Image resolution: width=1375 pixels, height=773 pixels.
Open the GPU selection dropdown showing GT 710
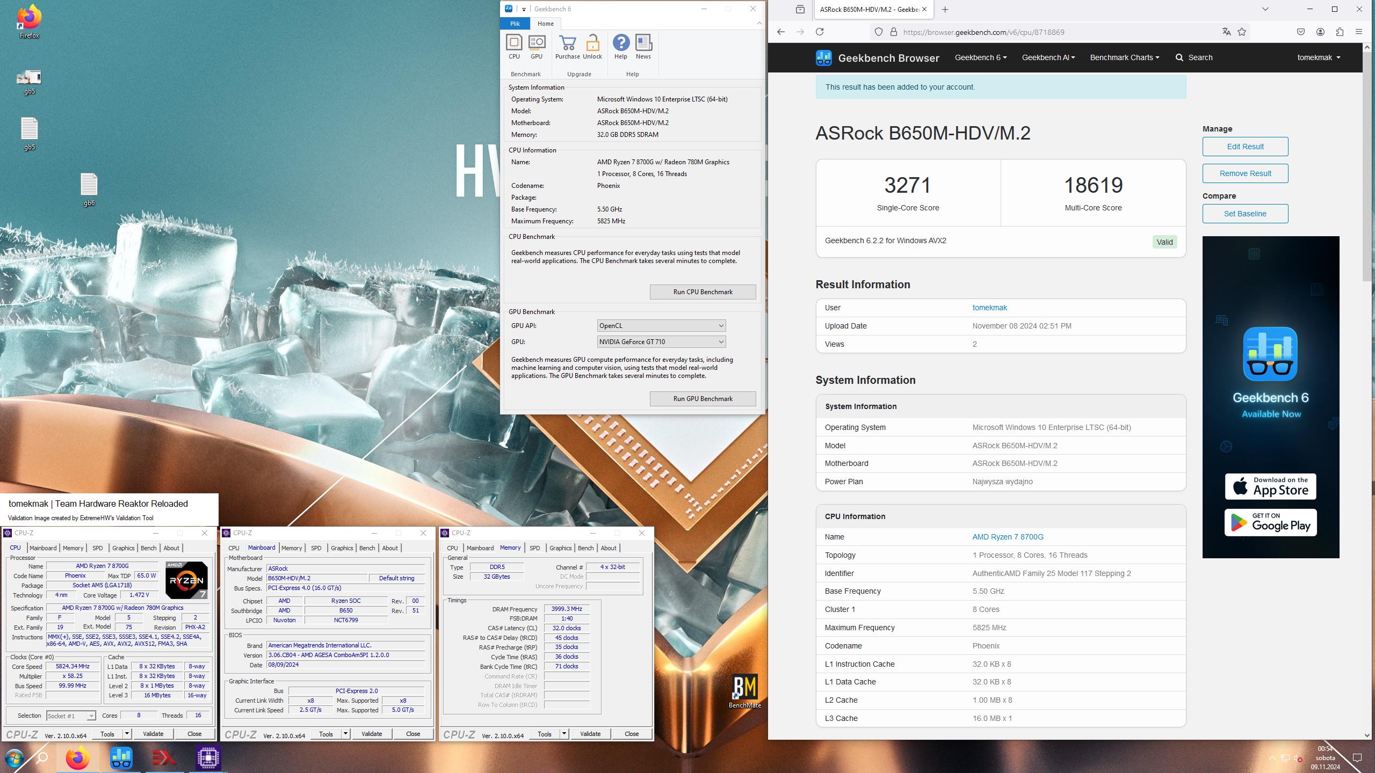click(x=661, y=342)
